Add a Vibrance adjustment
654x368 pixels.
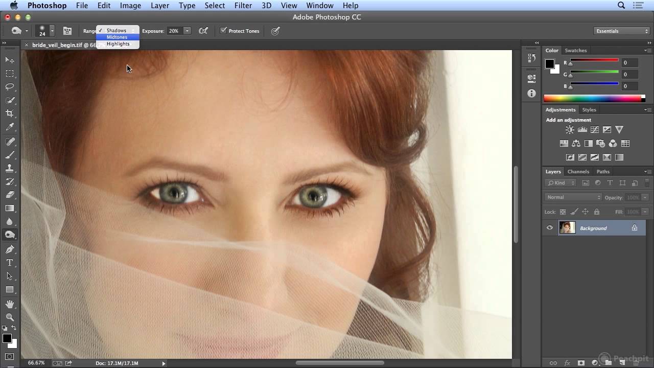(x=619, y=130)
